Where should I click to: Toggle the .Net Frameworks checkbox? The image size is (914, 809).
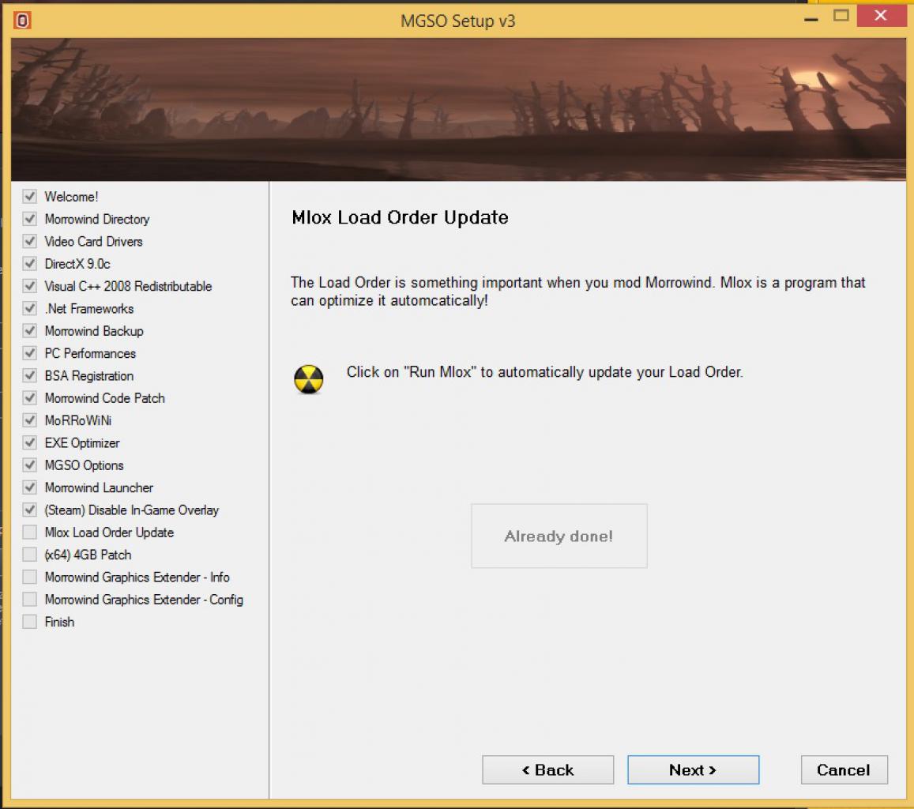click(x=30, y=308)
